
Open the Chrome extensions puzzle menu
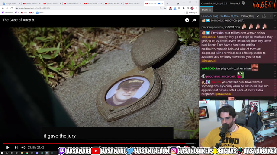click(x=184, y=8)
